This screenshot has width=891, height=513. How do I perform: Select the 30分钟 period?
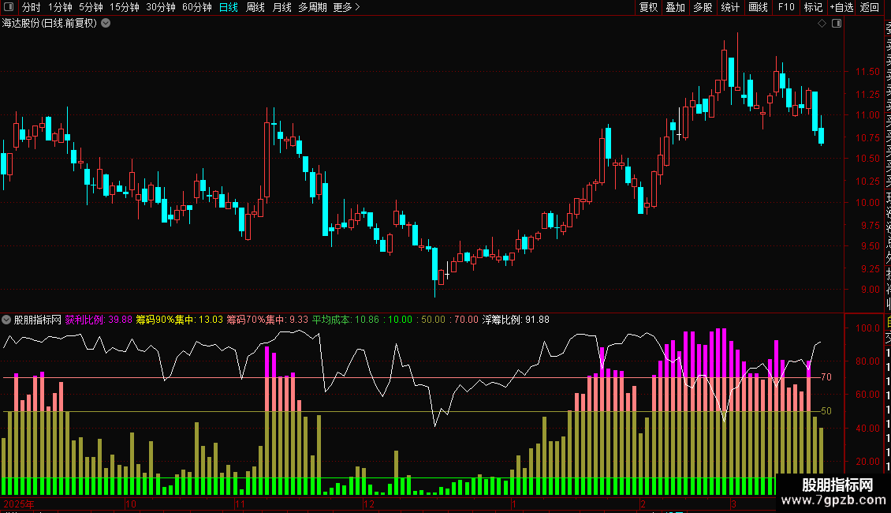coord(161,7)
